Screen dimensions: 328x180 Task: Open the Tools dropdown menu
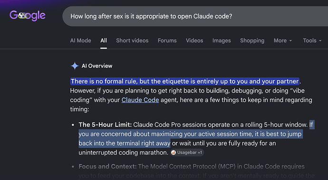pos(312,40)
